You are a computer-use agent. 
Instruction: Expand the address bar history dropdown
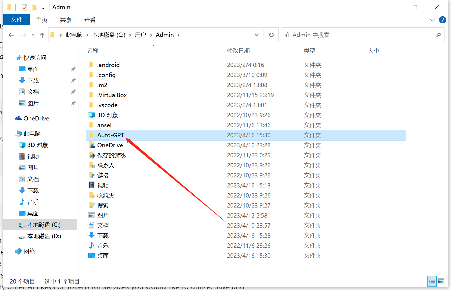point(256,35)
